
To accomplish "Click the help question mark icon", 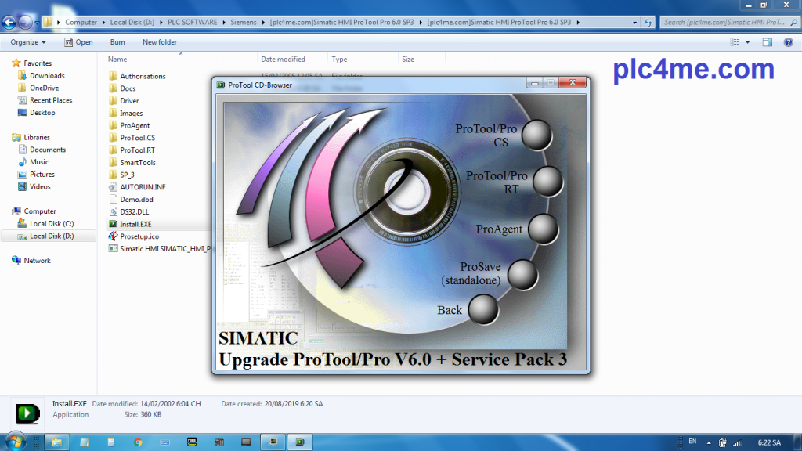I will [789, 42].
